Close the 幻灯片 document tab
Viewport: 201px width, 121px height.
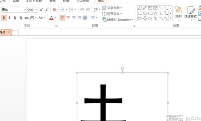(x=9, y=32)
